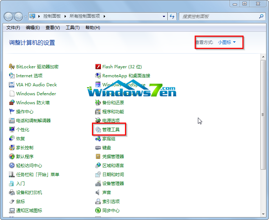Open the 通知区域图标 icon
Image resolution: width=269 pixels, height=220 pixels.
coord(11,210)
